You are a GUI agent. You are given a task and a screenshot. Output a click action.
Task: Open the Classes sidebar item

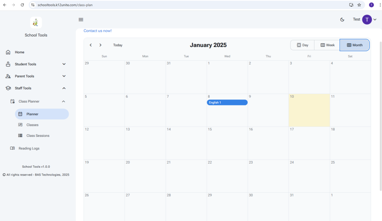[32, 125]
